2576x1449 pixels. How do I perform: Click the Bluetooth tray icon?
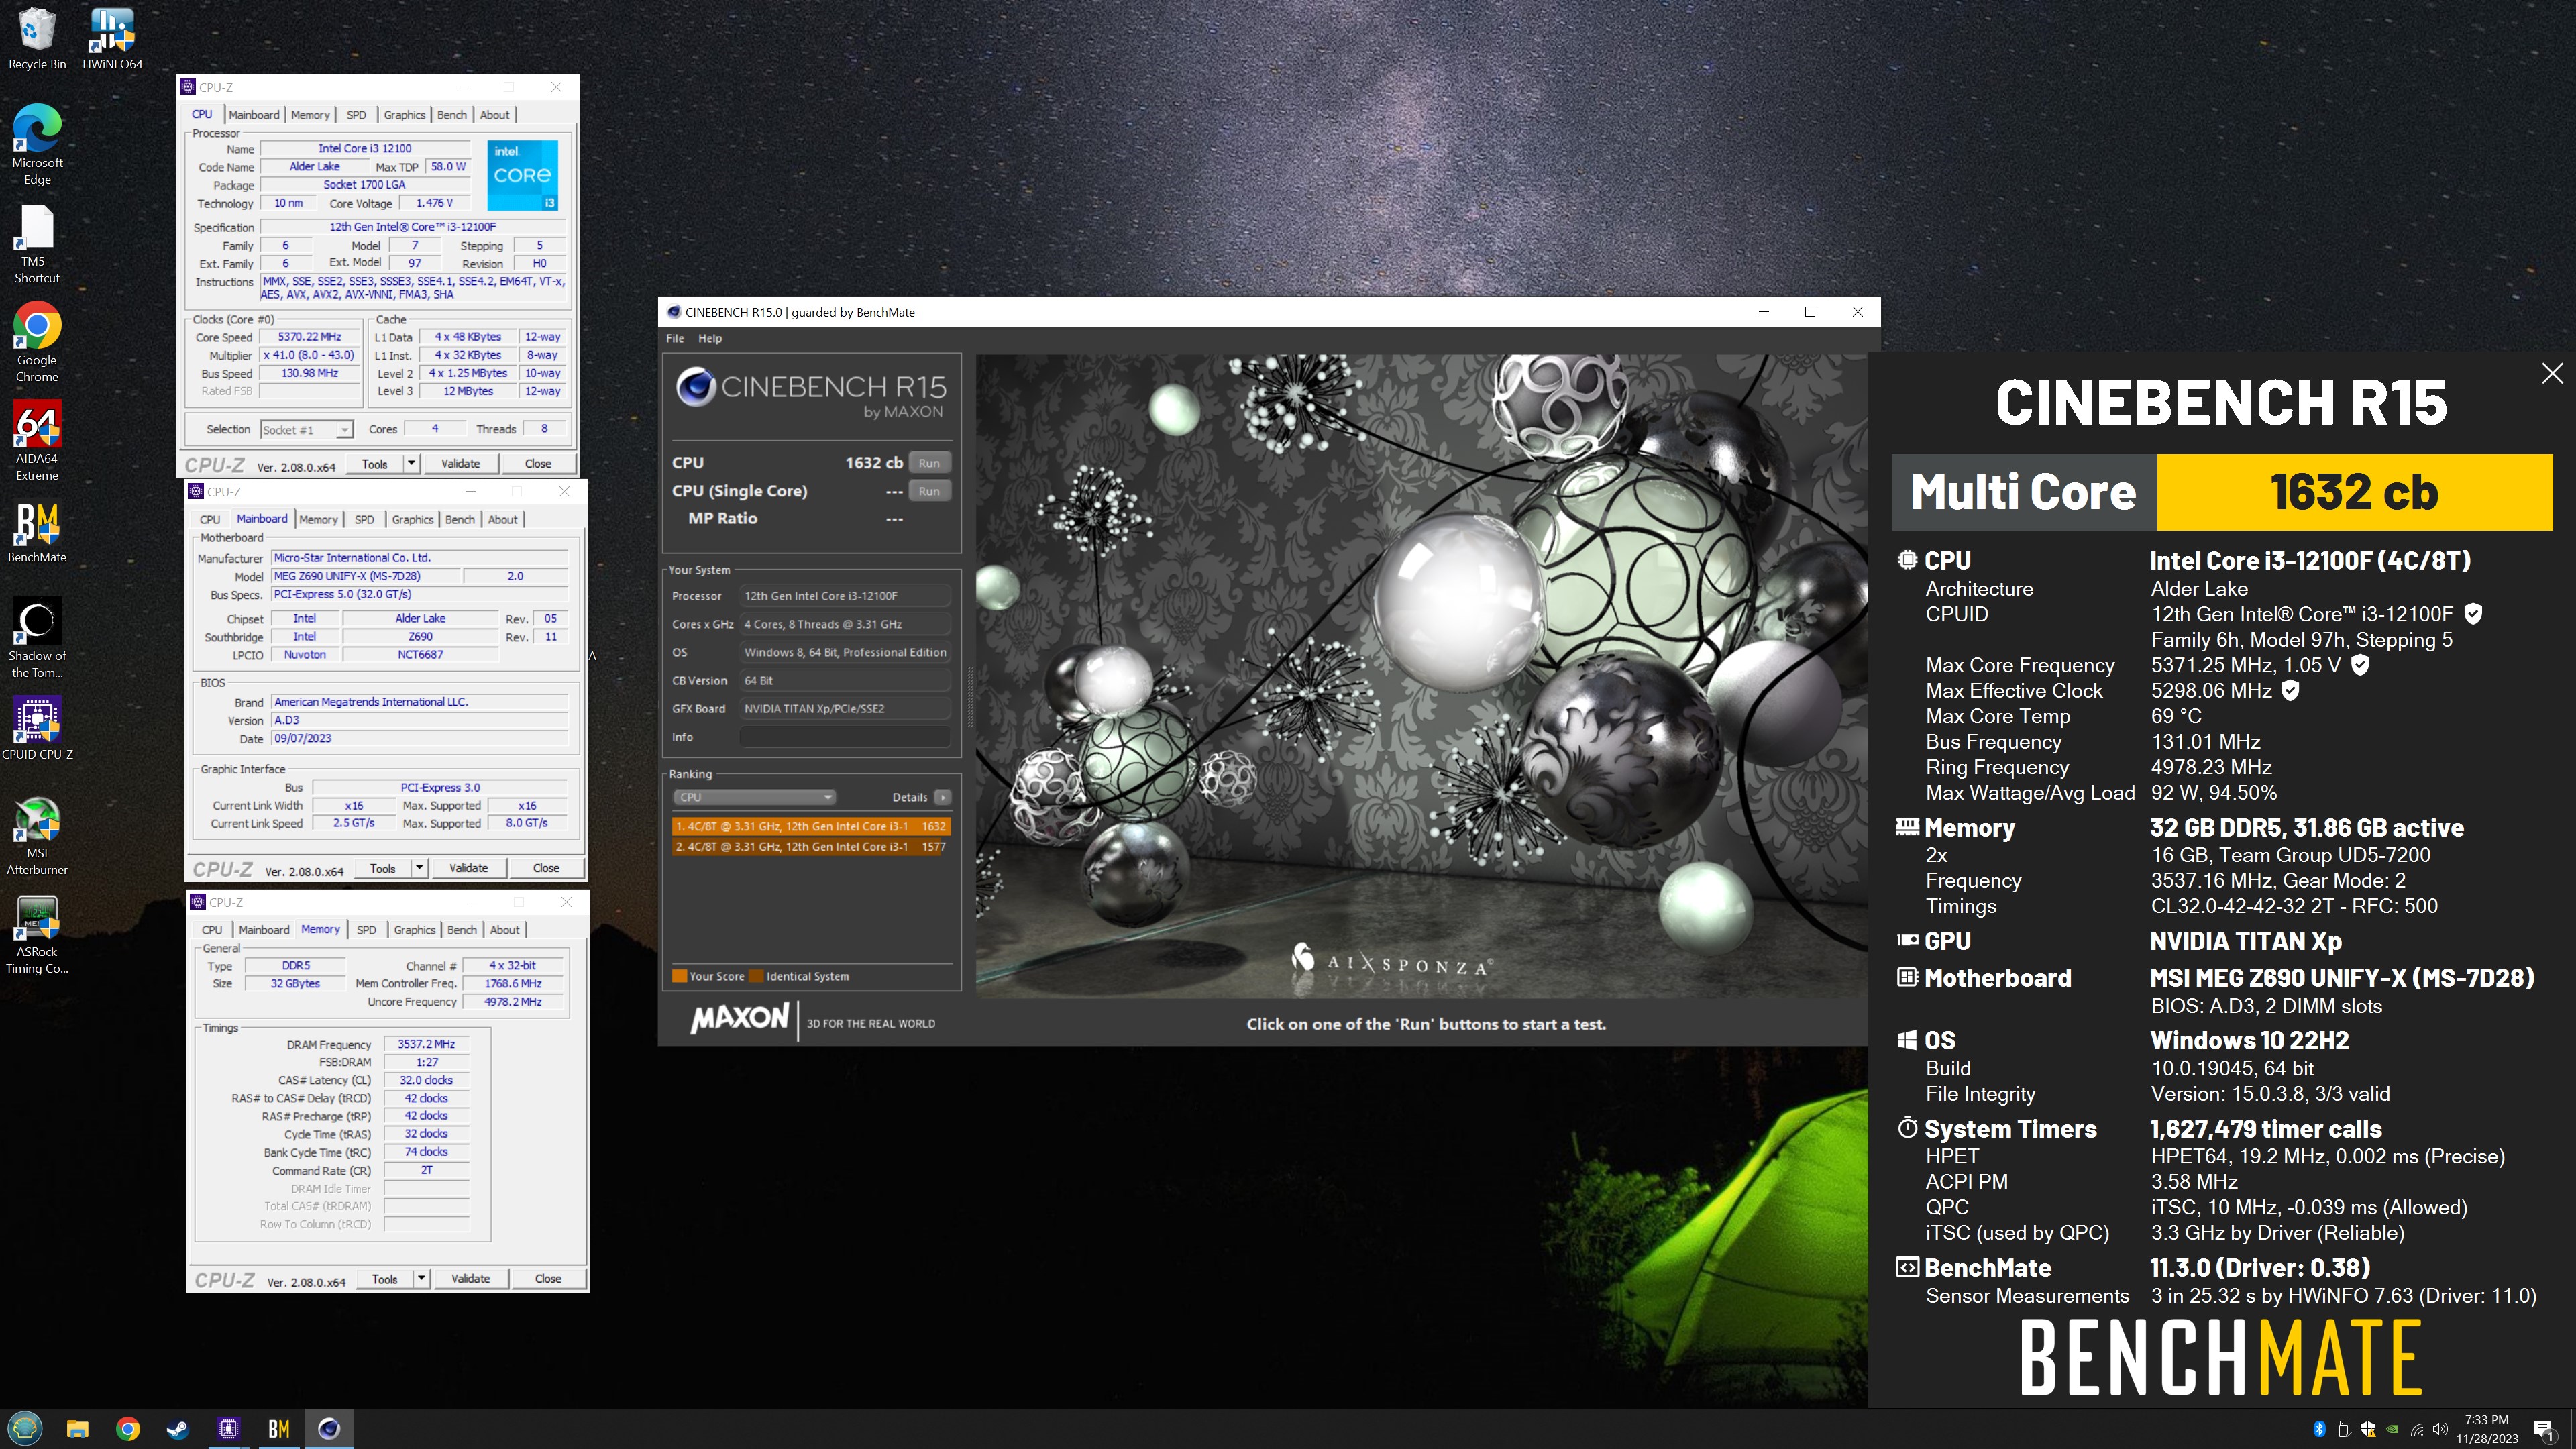2319,1429
